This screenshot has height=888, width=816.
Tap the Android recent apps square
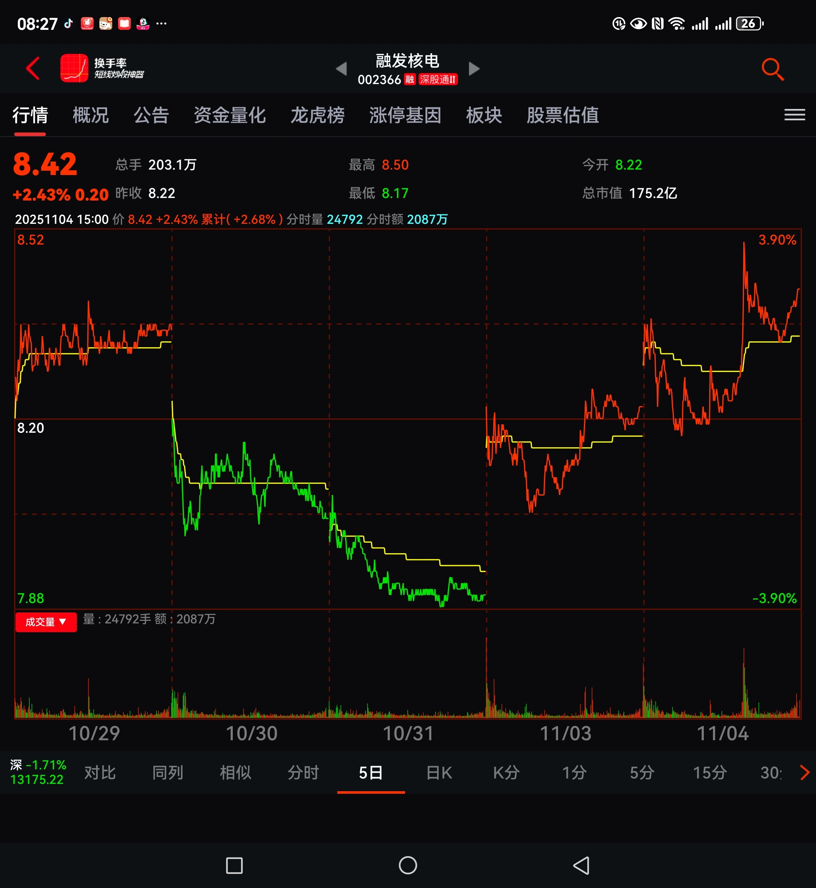tap(234, 865)
